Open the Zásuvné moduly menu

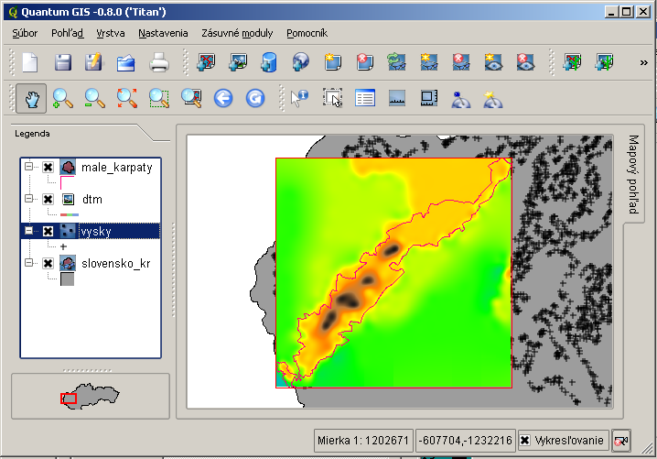237,33
